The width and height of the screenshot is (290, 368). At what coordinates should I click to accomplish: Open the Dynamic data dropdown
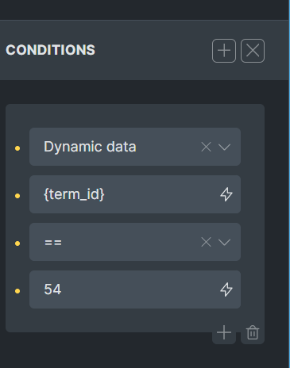pos(135,147)
